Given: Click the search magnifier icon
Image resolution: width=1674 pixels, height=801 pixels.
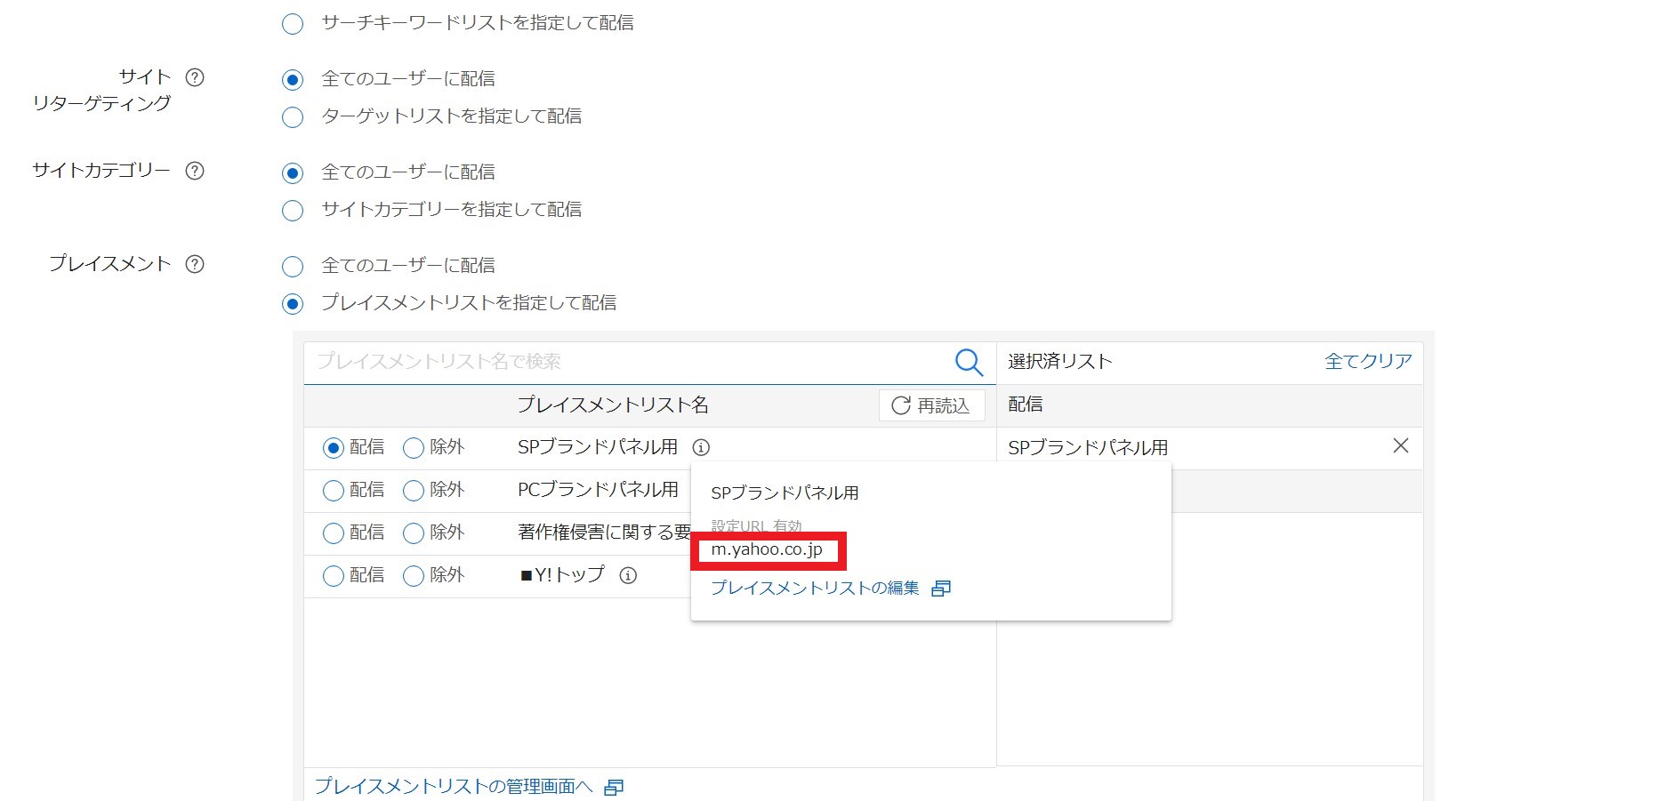Looking at the screenshot, I should 969,362.
